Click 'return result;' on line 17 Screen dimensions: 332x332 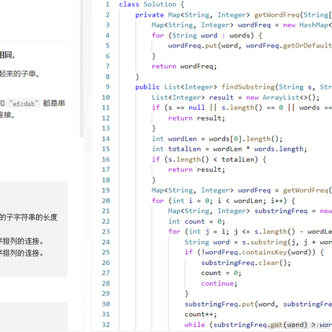[196, 170]
